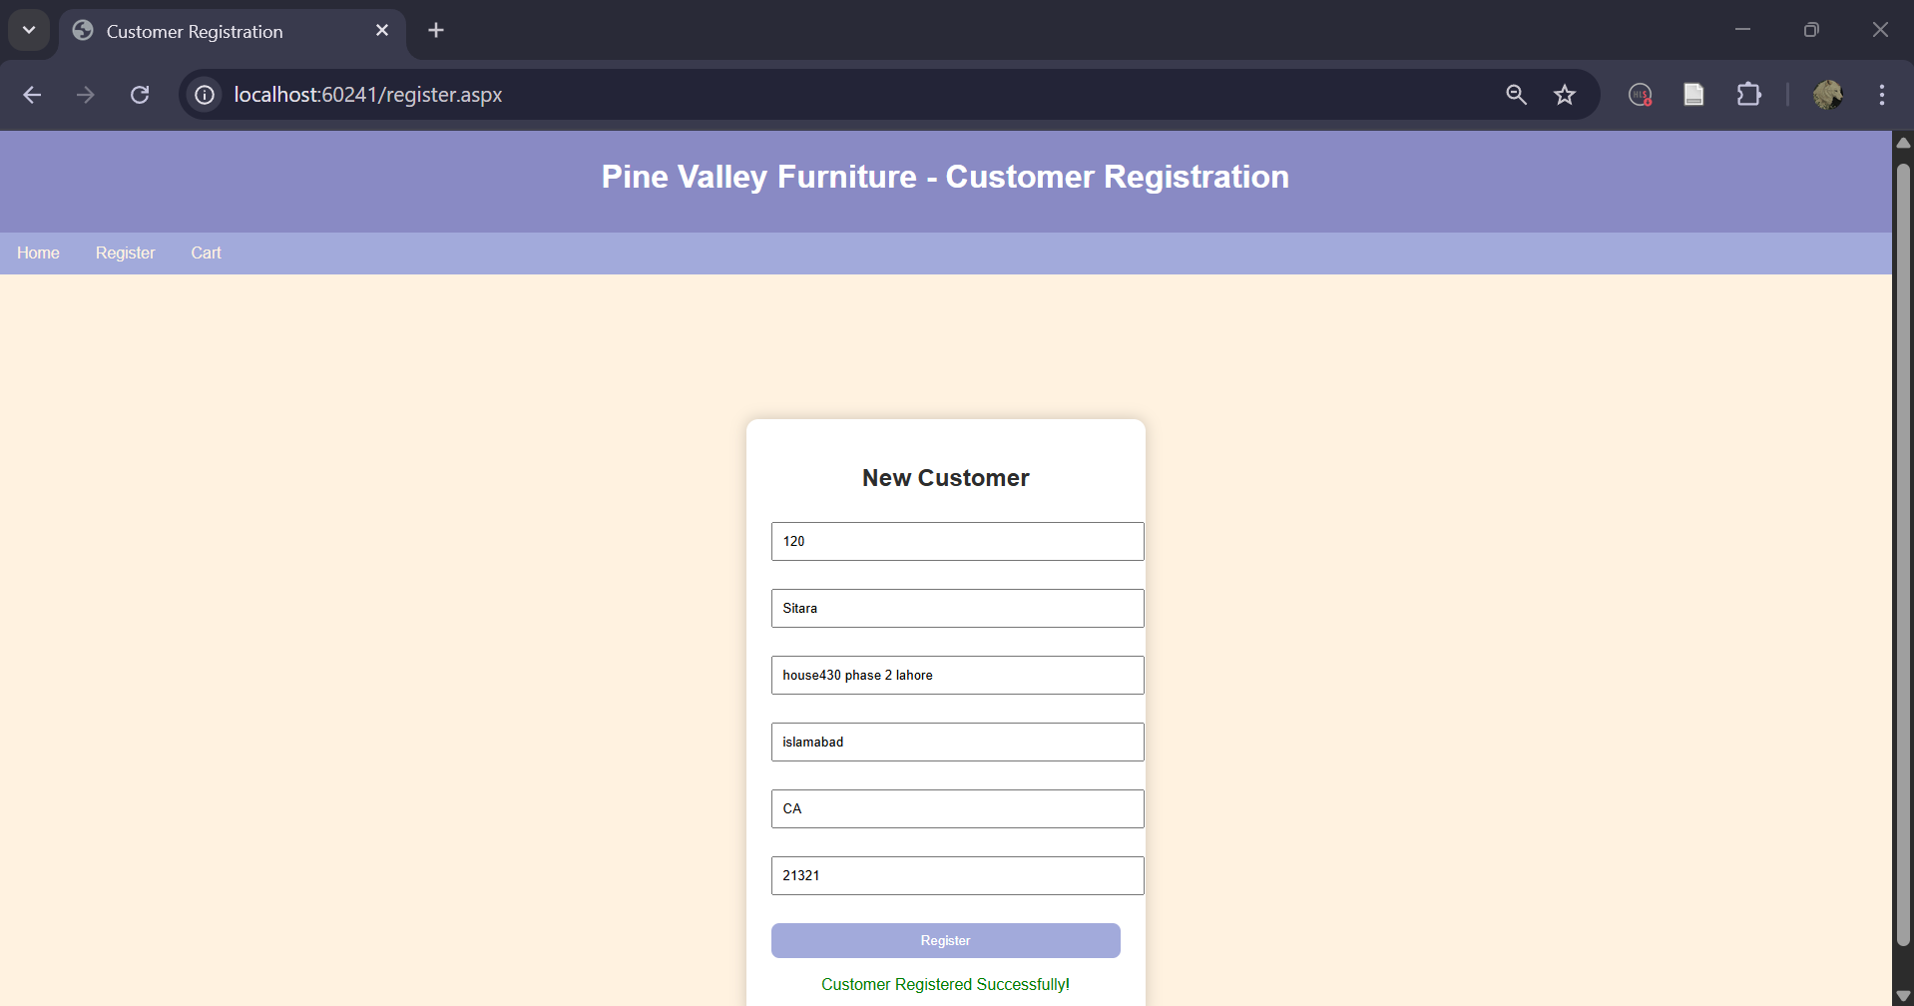This screenshot has width=1914, height=1006.
Task: View site information icon in address bar
Action: (205, 95)
